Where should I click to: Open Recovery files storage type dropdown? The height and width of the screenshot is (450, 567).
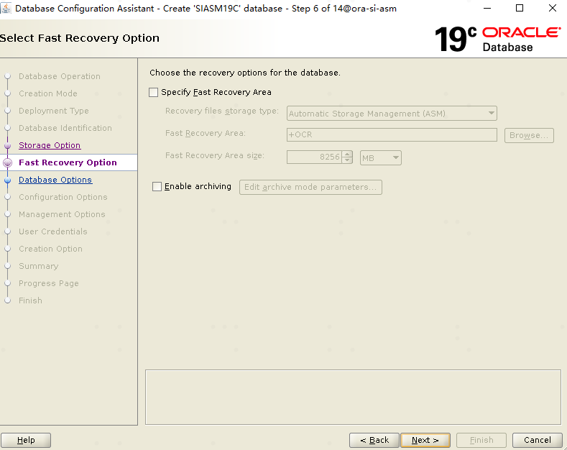click(x=392, y=114)
